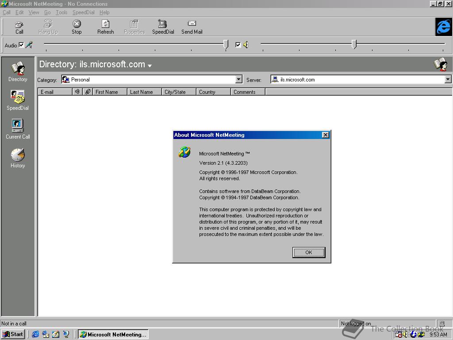This screenshot has height=340, width=453.
Task: Click the speaker volume icon
Action: pos(246,45)
